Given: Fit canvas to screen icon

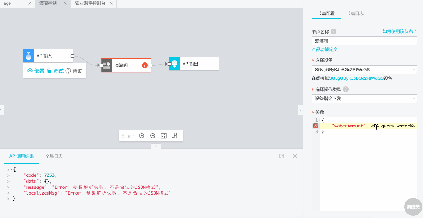Looking at the screenshot, I should [x=164, y=136].
